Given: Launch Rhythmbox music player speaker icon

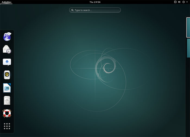Looking at the screenshot, I should point(7,75).
